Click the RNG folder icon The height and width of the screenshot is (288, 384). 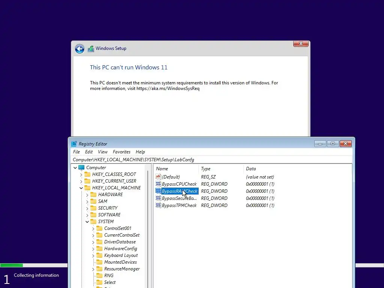pyautogui.click(x=99, y=276)
